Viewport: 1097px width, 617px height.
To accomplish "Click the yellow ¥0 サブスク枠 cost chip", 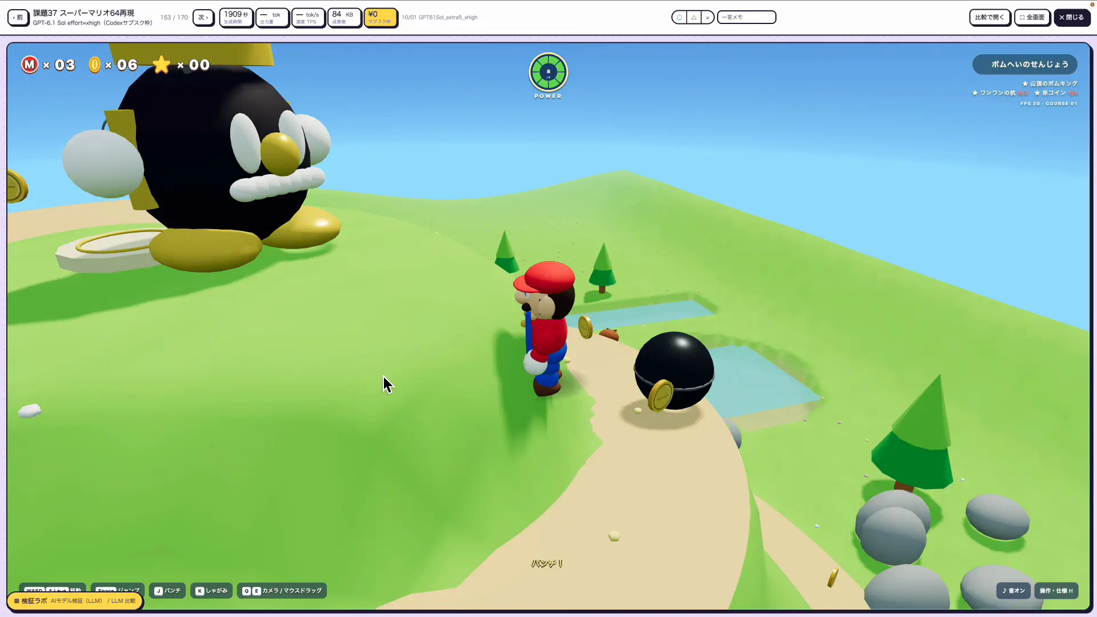I will pyautogui.click(x=380, y=17).
